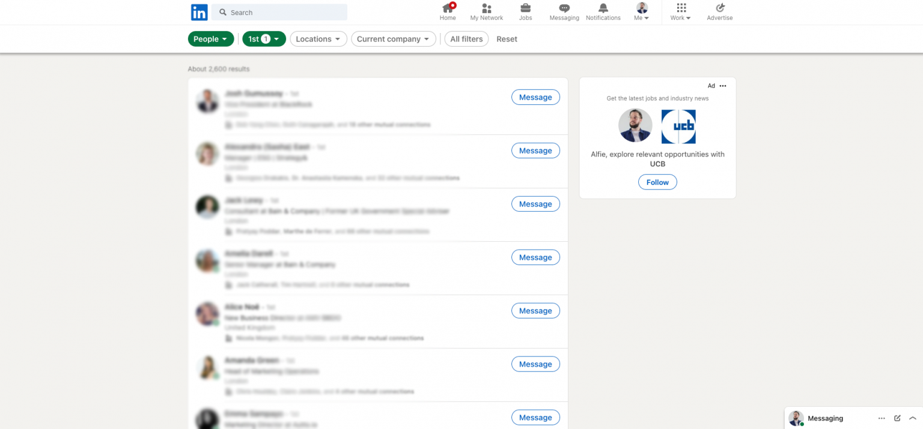Open All filters
923x429 pixels.
466,38
